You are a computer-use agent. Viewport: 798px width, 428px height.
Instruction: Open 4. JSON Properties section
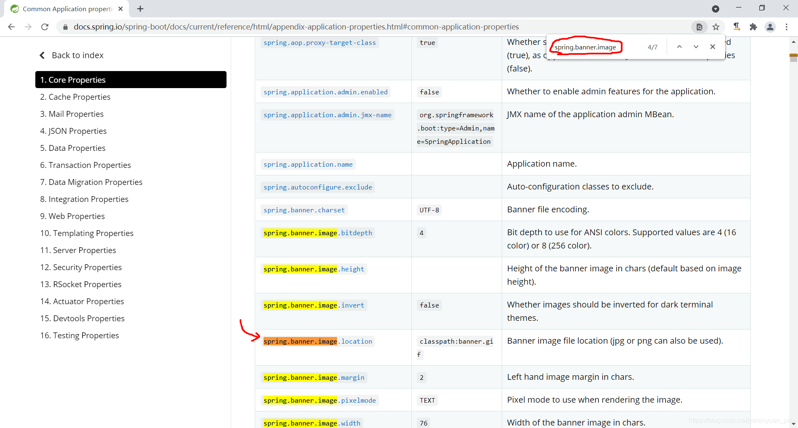click(73, 131)
